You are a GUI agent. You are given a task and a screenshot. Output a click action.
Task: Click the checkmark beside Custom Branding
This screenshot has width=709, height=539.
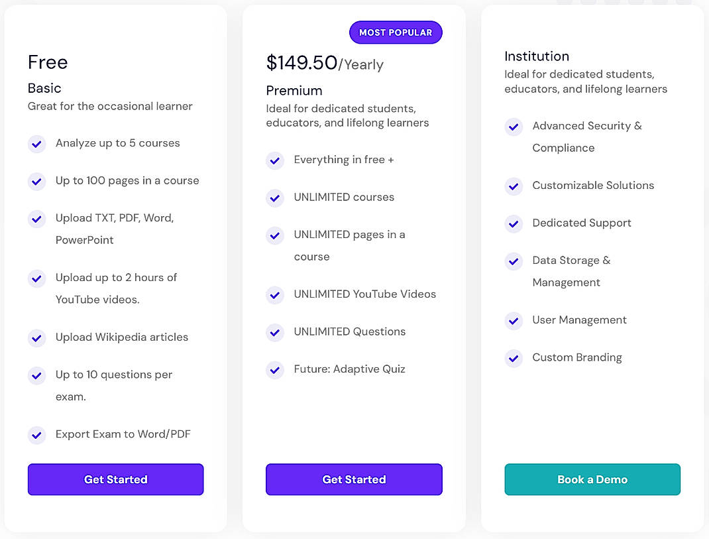514,358
